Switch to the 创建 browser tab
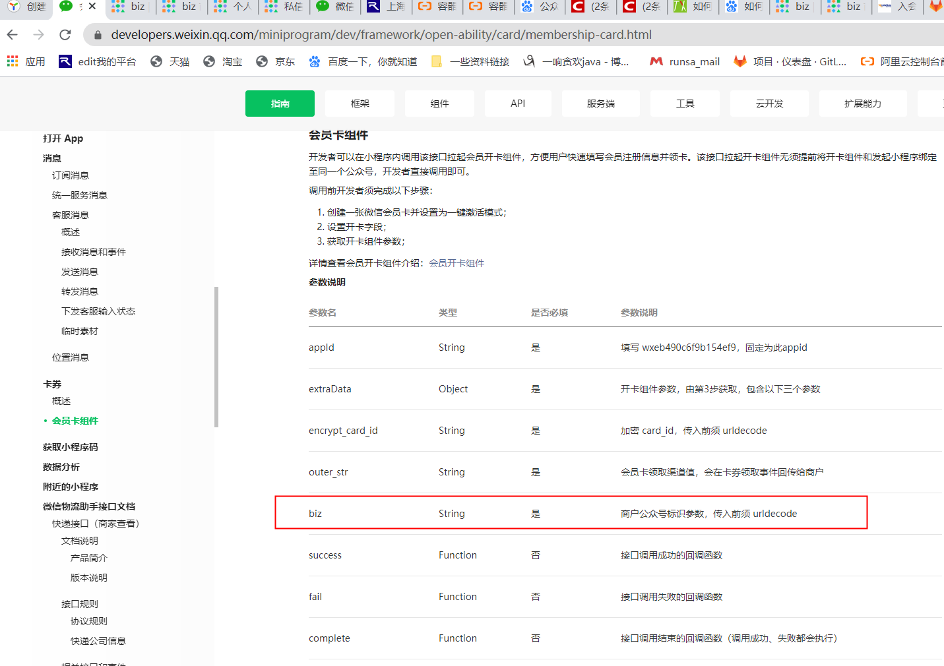The height and width of the screenshot is (666, 944). (x=26, y=7)
